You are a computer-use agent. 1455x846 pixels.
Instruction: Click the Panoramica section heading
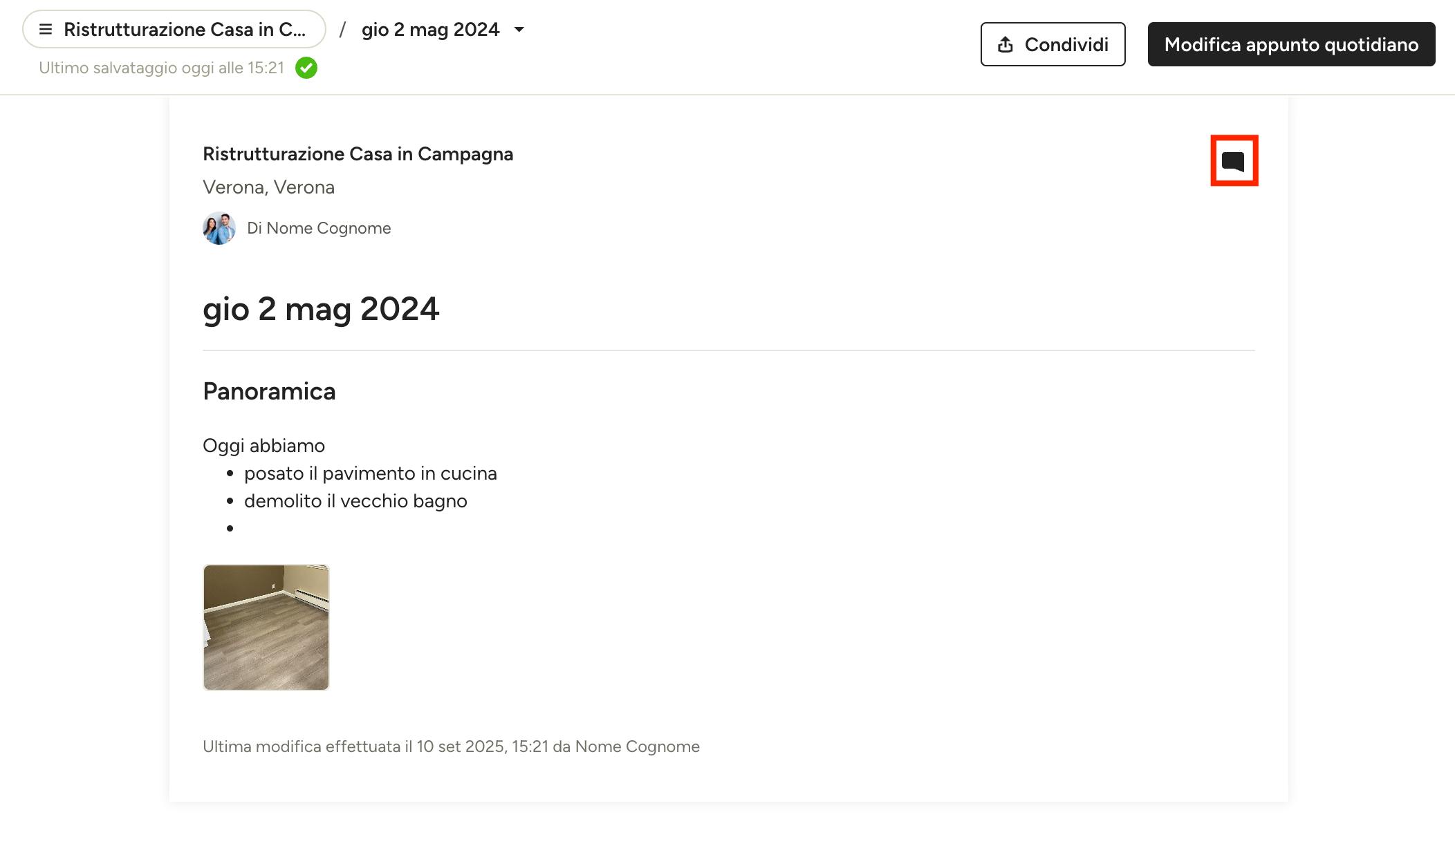click(x=269, y=391)
